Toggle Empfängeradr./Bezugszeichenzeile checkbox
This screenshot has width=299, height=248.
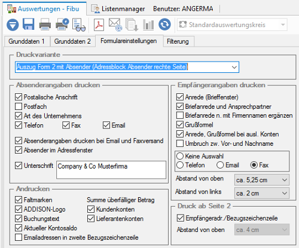point(181,218)
